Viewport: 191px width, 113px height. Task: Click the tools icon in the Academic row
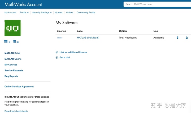(187, 38)
